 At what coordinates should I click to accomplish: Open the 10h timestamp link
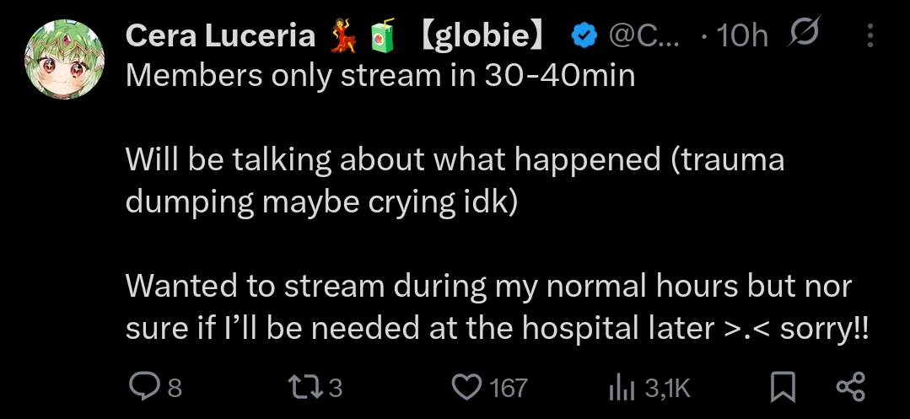(742, 35)
